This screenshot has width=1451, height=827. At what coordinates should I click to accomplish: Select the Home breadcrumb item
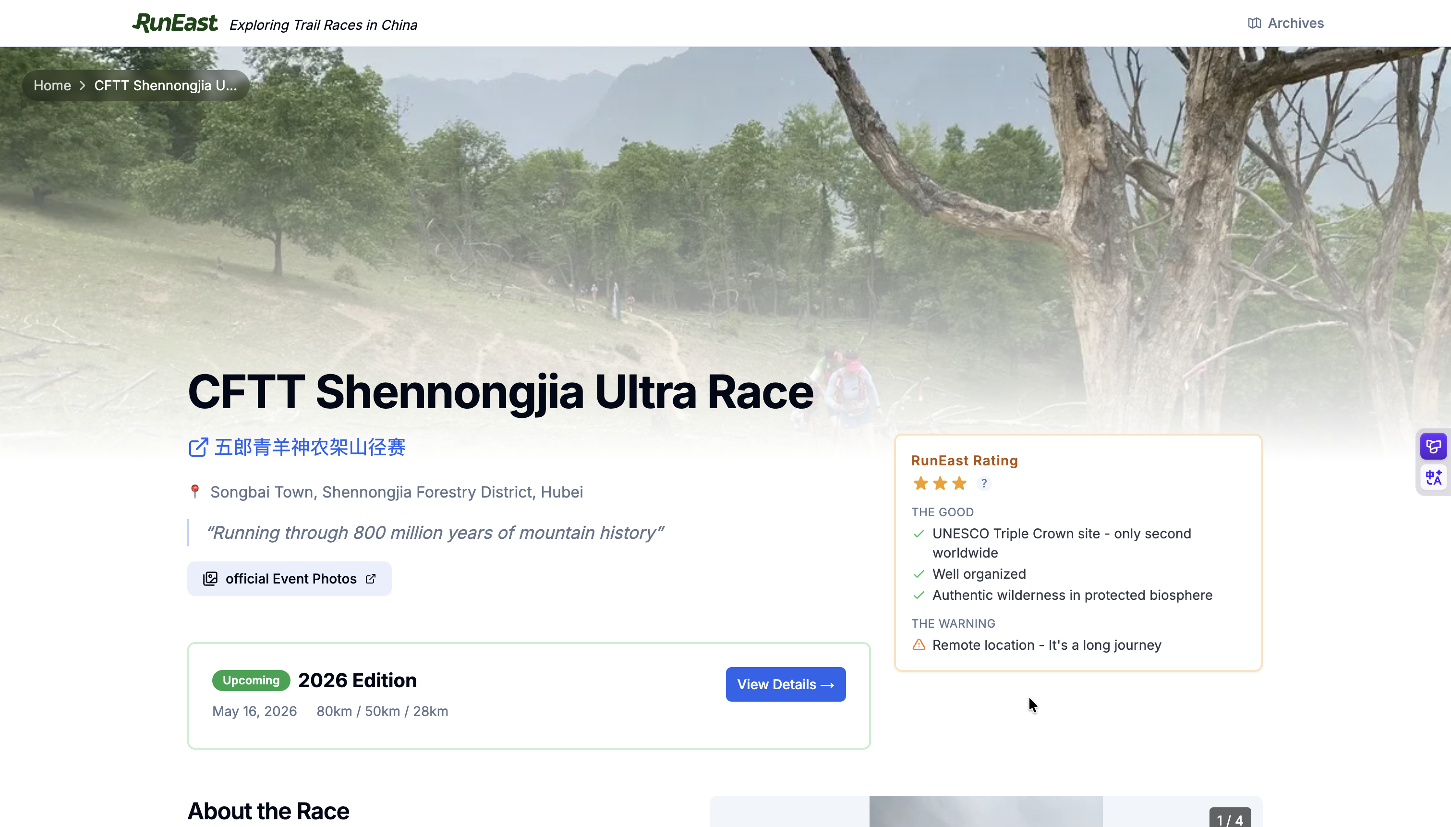pyautogui.click(x=52, y=85)
